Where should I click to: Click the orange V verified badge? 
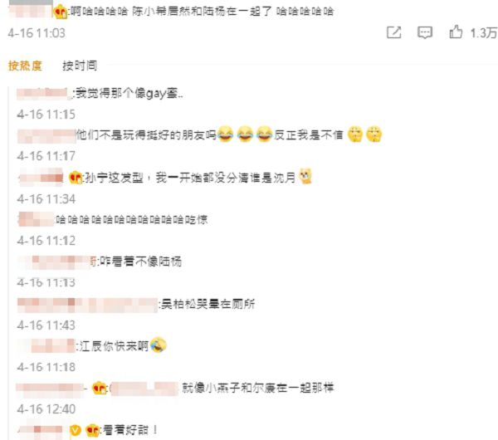click(76, 430)
